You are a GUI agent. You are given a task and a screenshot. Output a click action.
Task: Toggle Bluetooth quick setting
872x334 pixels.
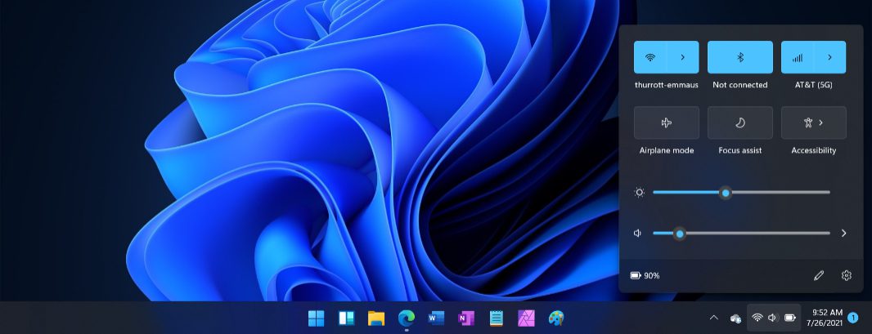pyautogui.click(x=739, y=58)
